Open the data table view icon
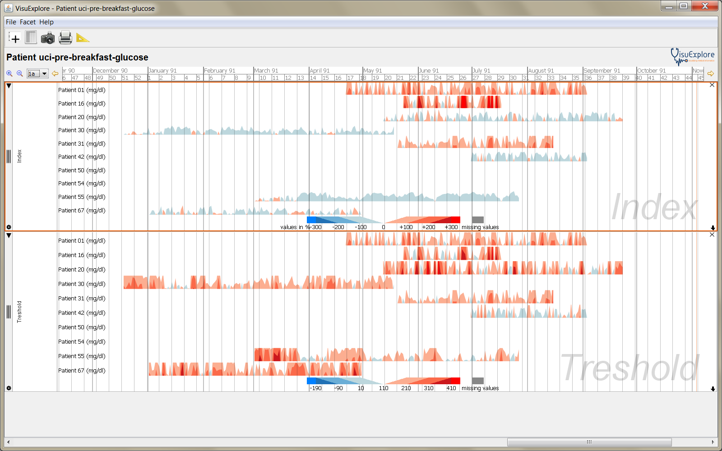 (x=31, y=37)
